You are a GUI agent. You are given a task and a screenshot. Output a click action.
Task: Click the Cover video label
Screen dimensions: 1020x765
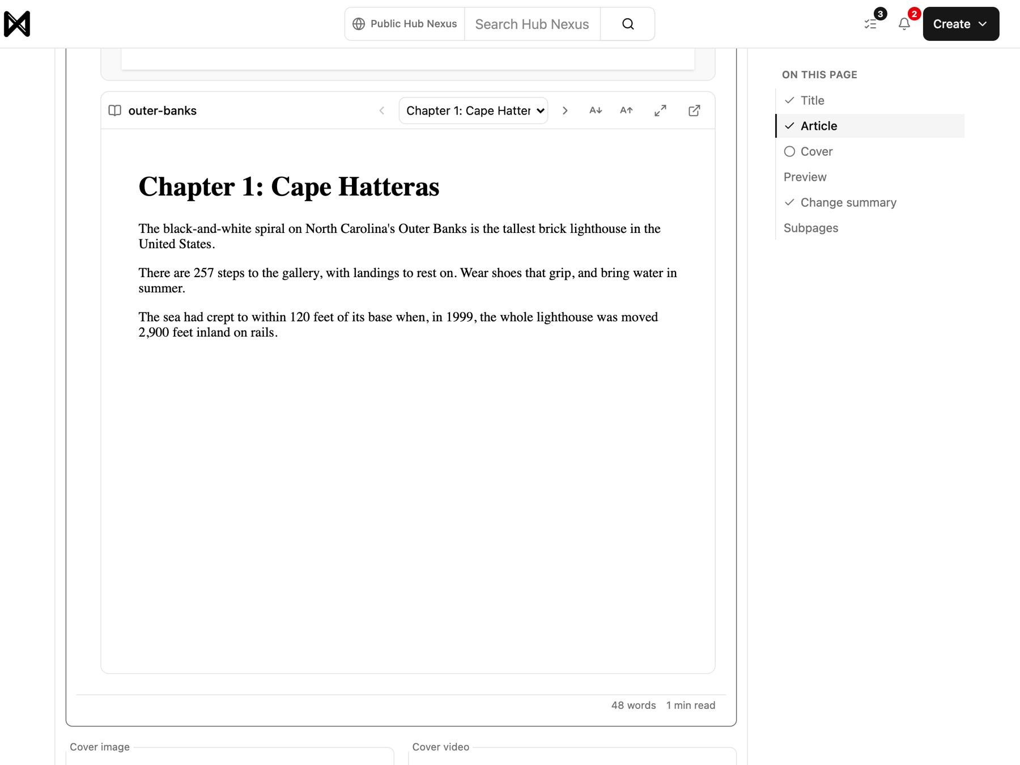pyautogui.click(x=441, y=747)
